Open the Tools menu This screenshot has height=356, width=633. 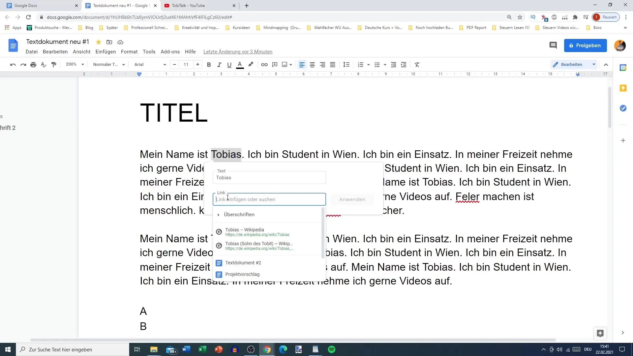point(149,52)
